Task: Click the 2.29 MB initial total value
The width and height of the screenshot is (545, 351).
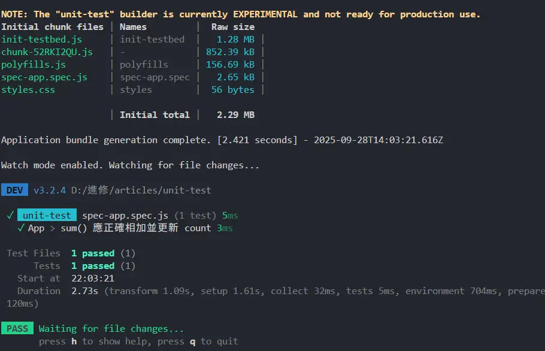Action: (235, 115)
